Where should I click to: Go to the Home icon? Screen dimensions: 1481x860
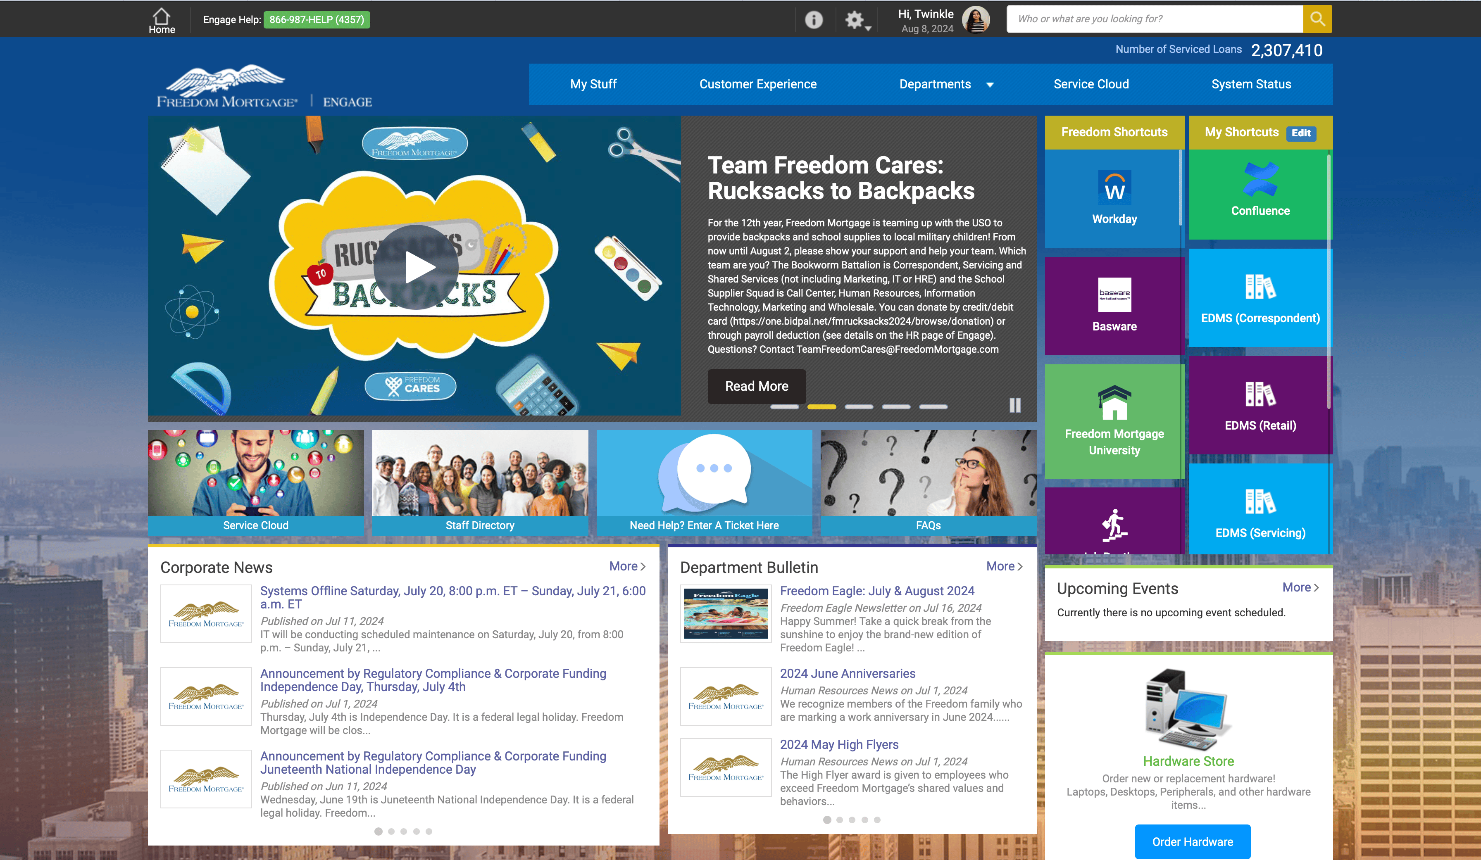162,20
